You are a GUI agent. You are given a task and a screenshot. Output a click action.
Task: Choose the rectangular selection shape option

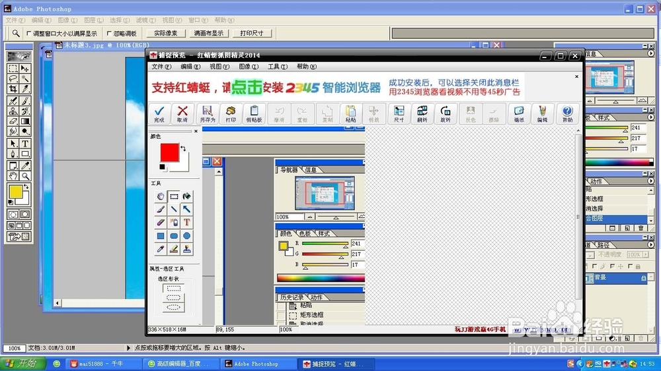(x=173, y=288)
